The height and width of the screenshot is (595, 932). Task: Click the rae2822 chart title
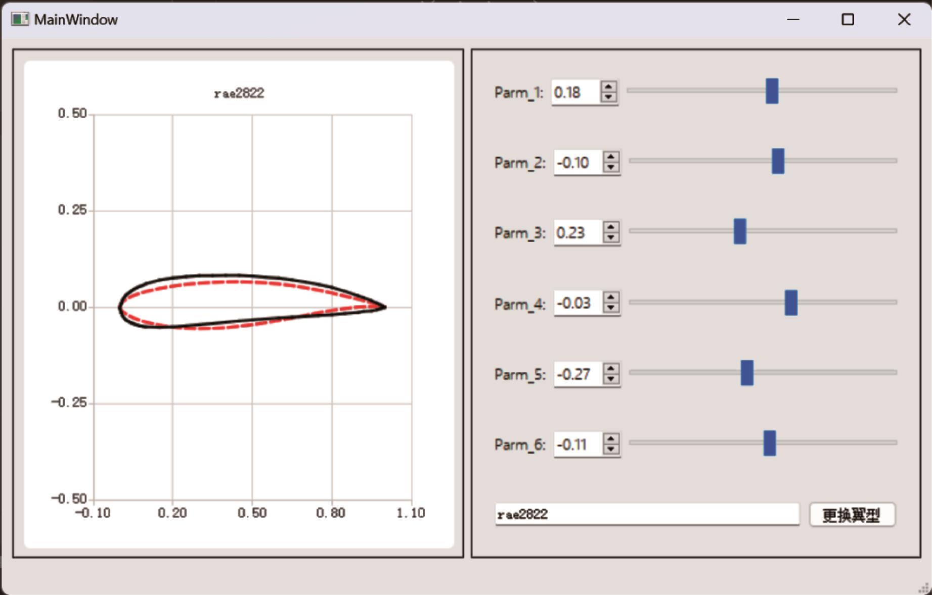click(x=239, y=93)
